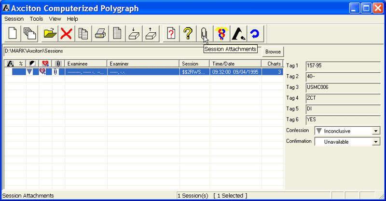Open the View menu

click(55, 19)
